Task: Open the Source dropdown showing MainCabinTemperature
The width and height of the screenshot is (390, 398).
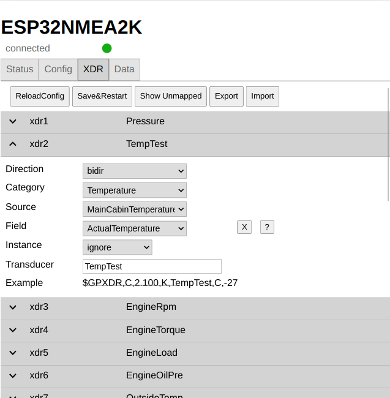Action: 134,209
